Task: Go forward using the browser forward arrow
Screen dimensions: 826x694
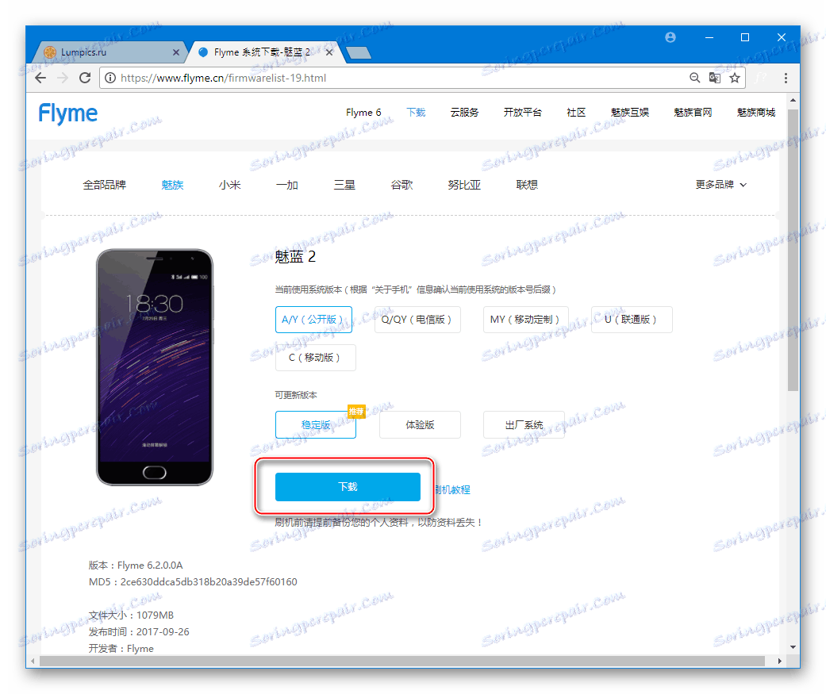Action: (63, 78)
